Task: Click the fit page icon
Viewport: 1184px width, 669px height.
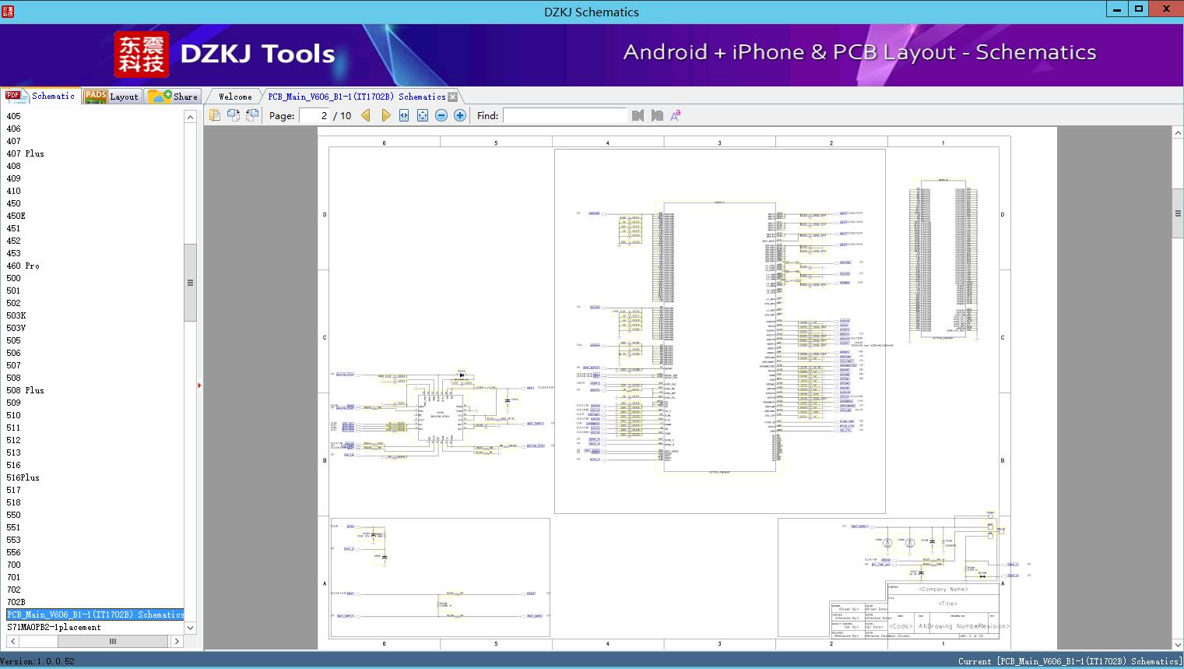Action: [x=423, y=115]
